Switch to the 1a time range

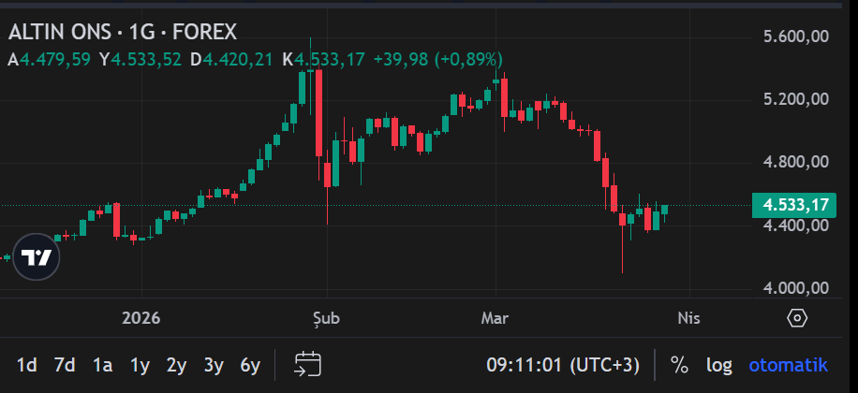(102, 364)
